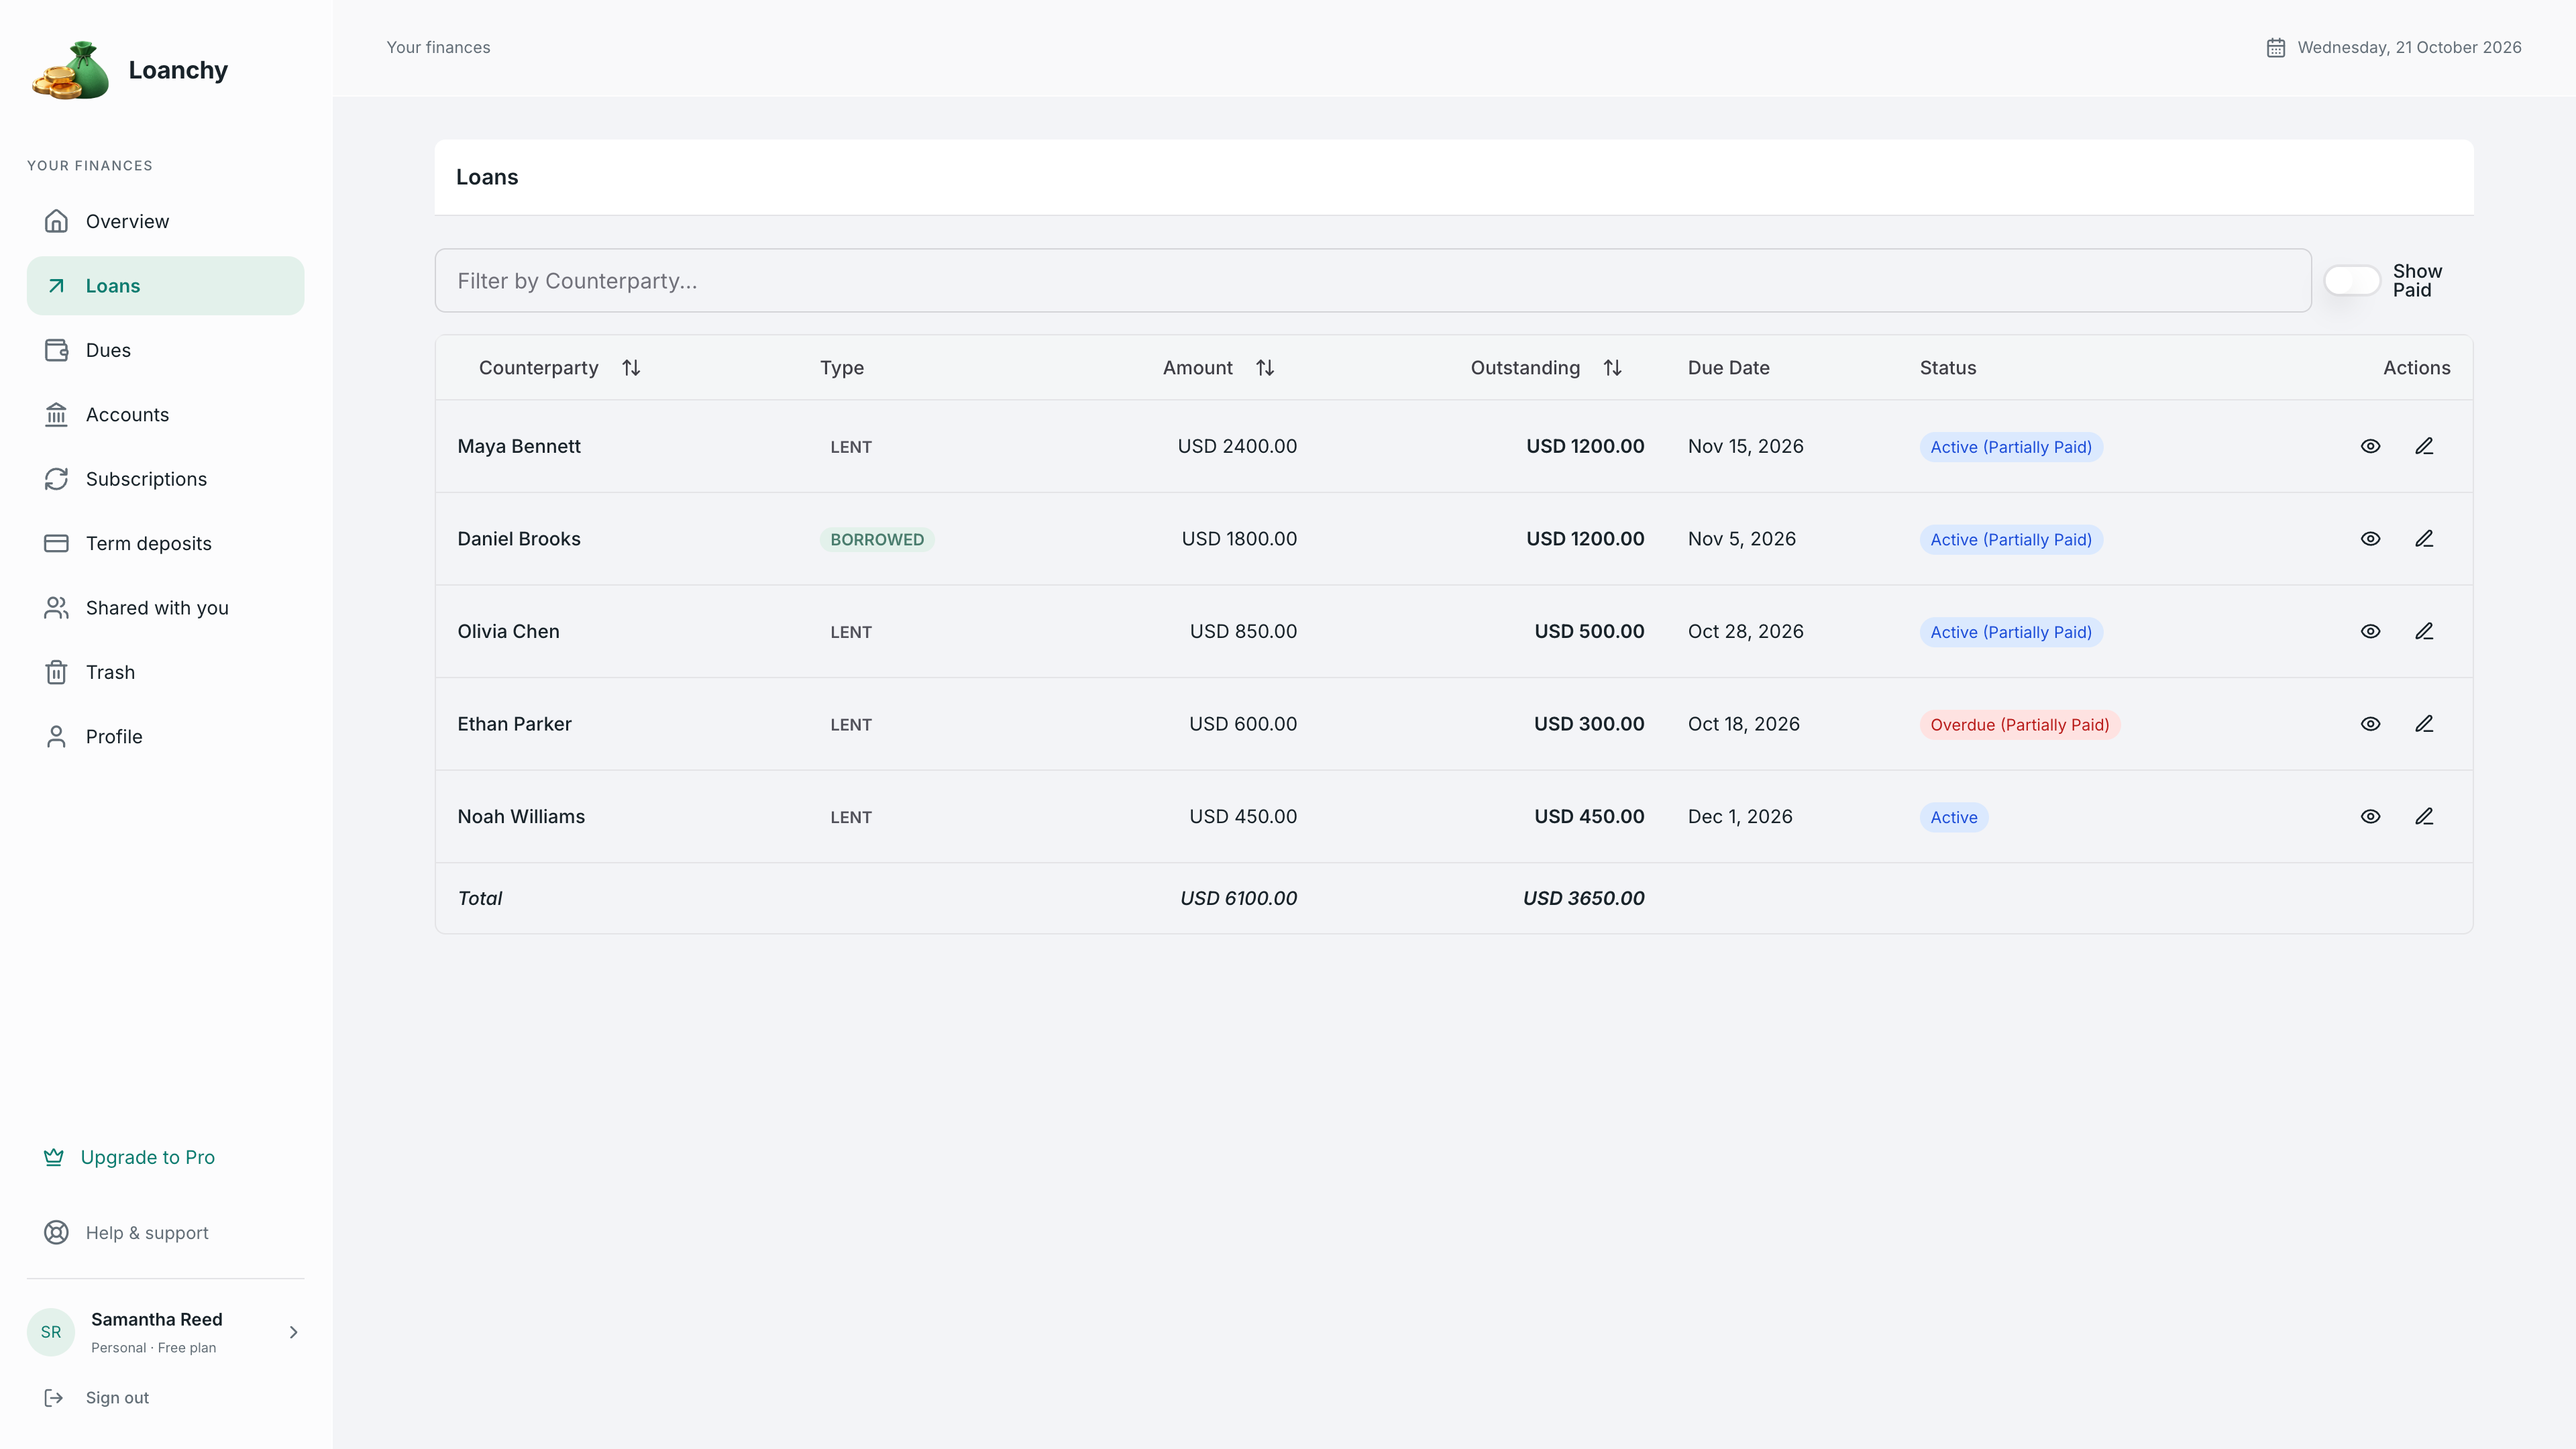Click Upgrade to Pro link

pyautogui.click(x=129, y=1157)
